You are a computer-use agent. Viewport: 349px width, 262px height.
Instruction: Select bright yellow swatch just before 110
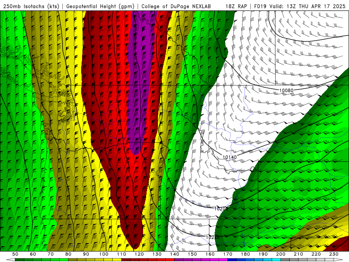(x=117, y=260)
